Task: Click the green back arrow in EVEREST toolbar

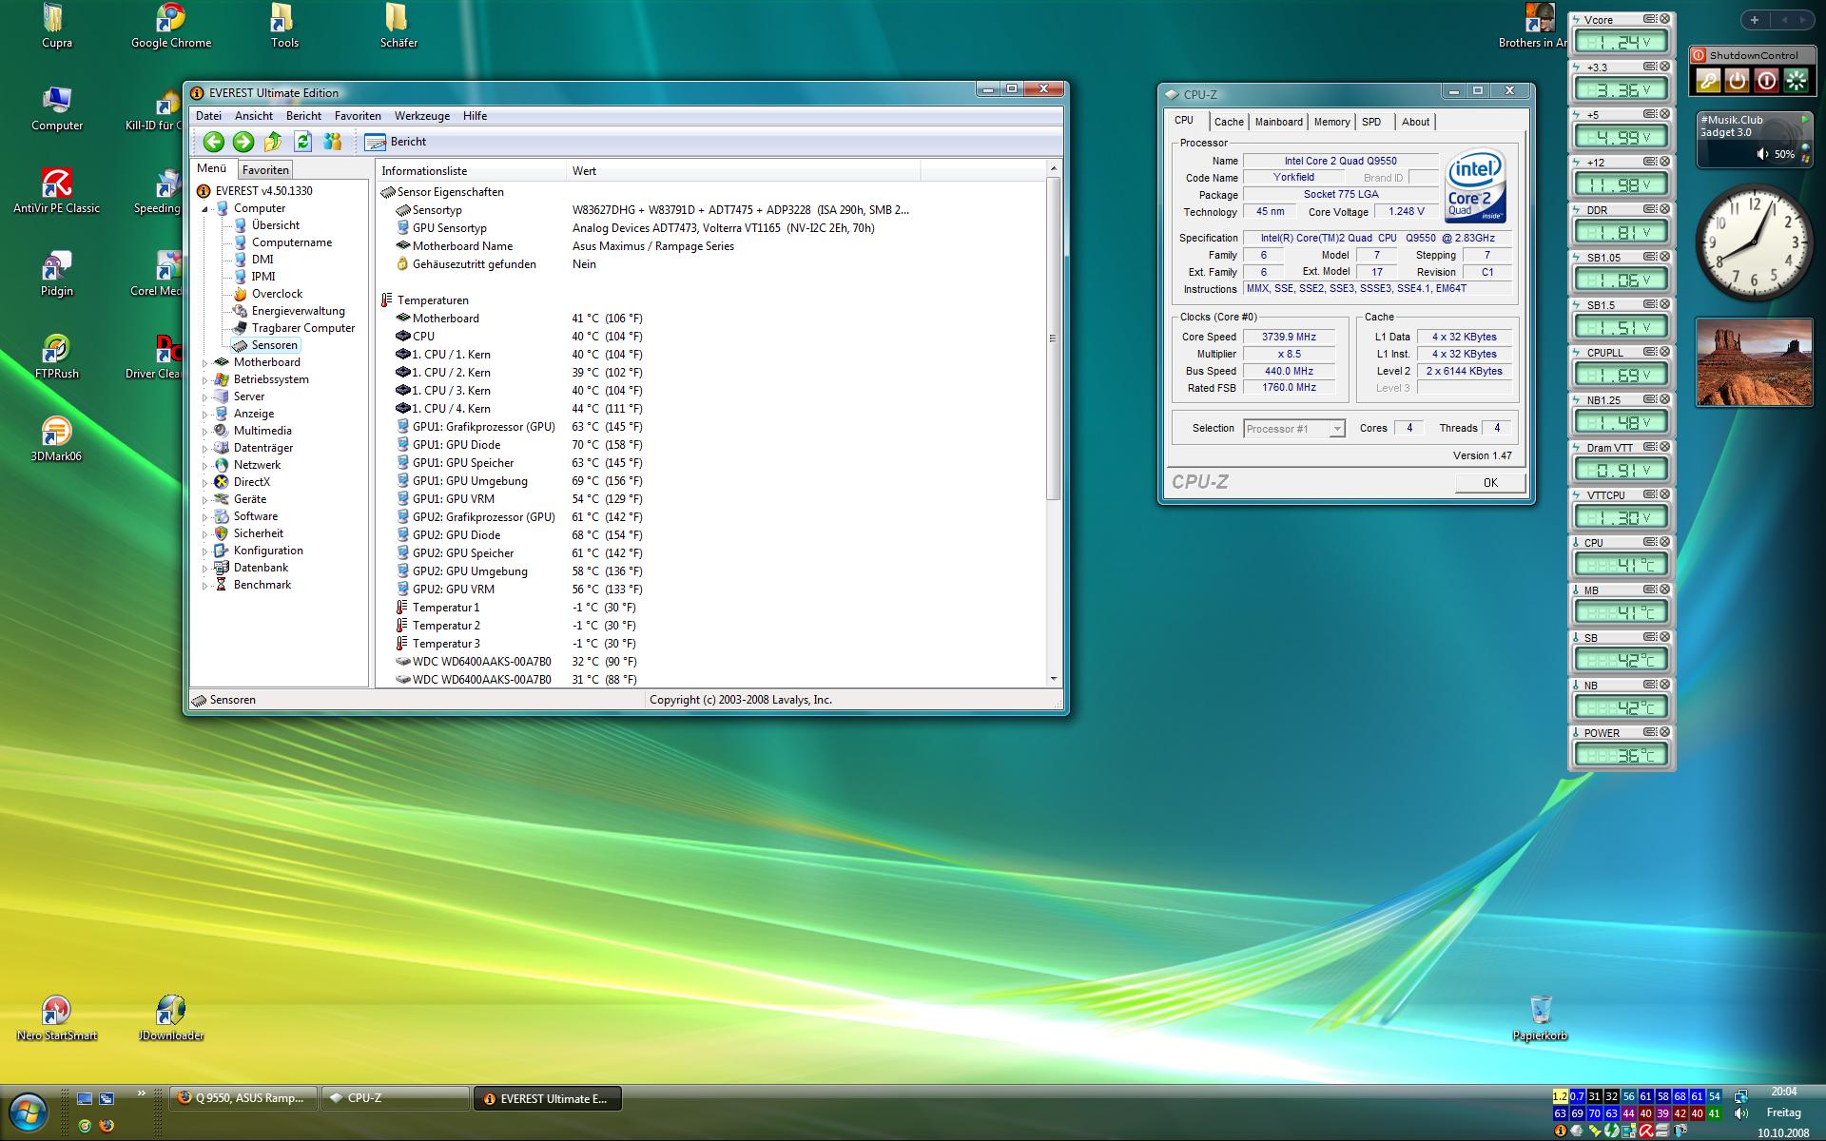Action: [214, 142]
